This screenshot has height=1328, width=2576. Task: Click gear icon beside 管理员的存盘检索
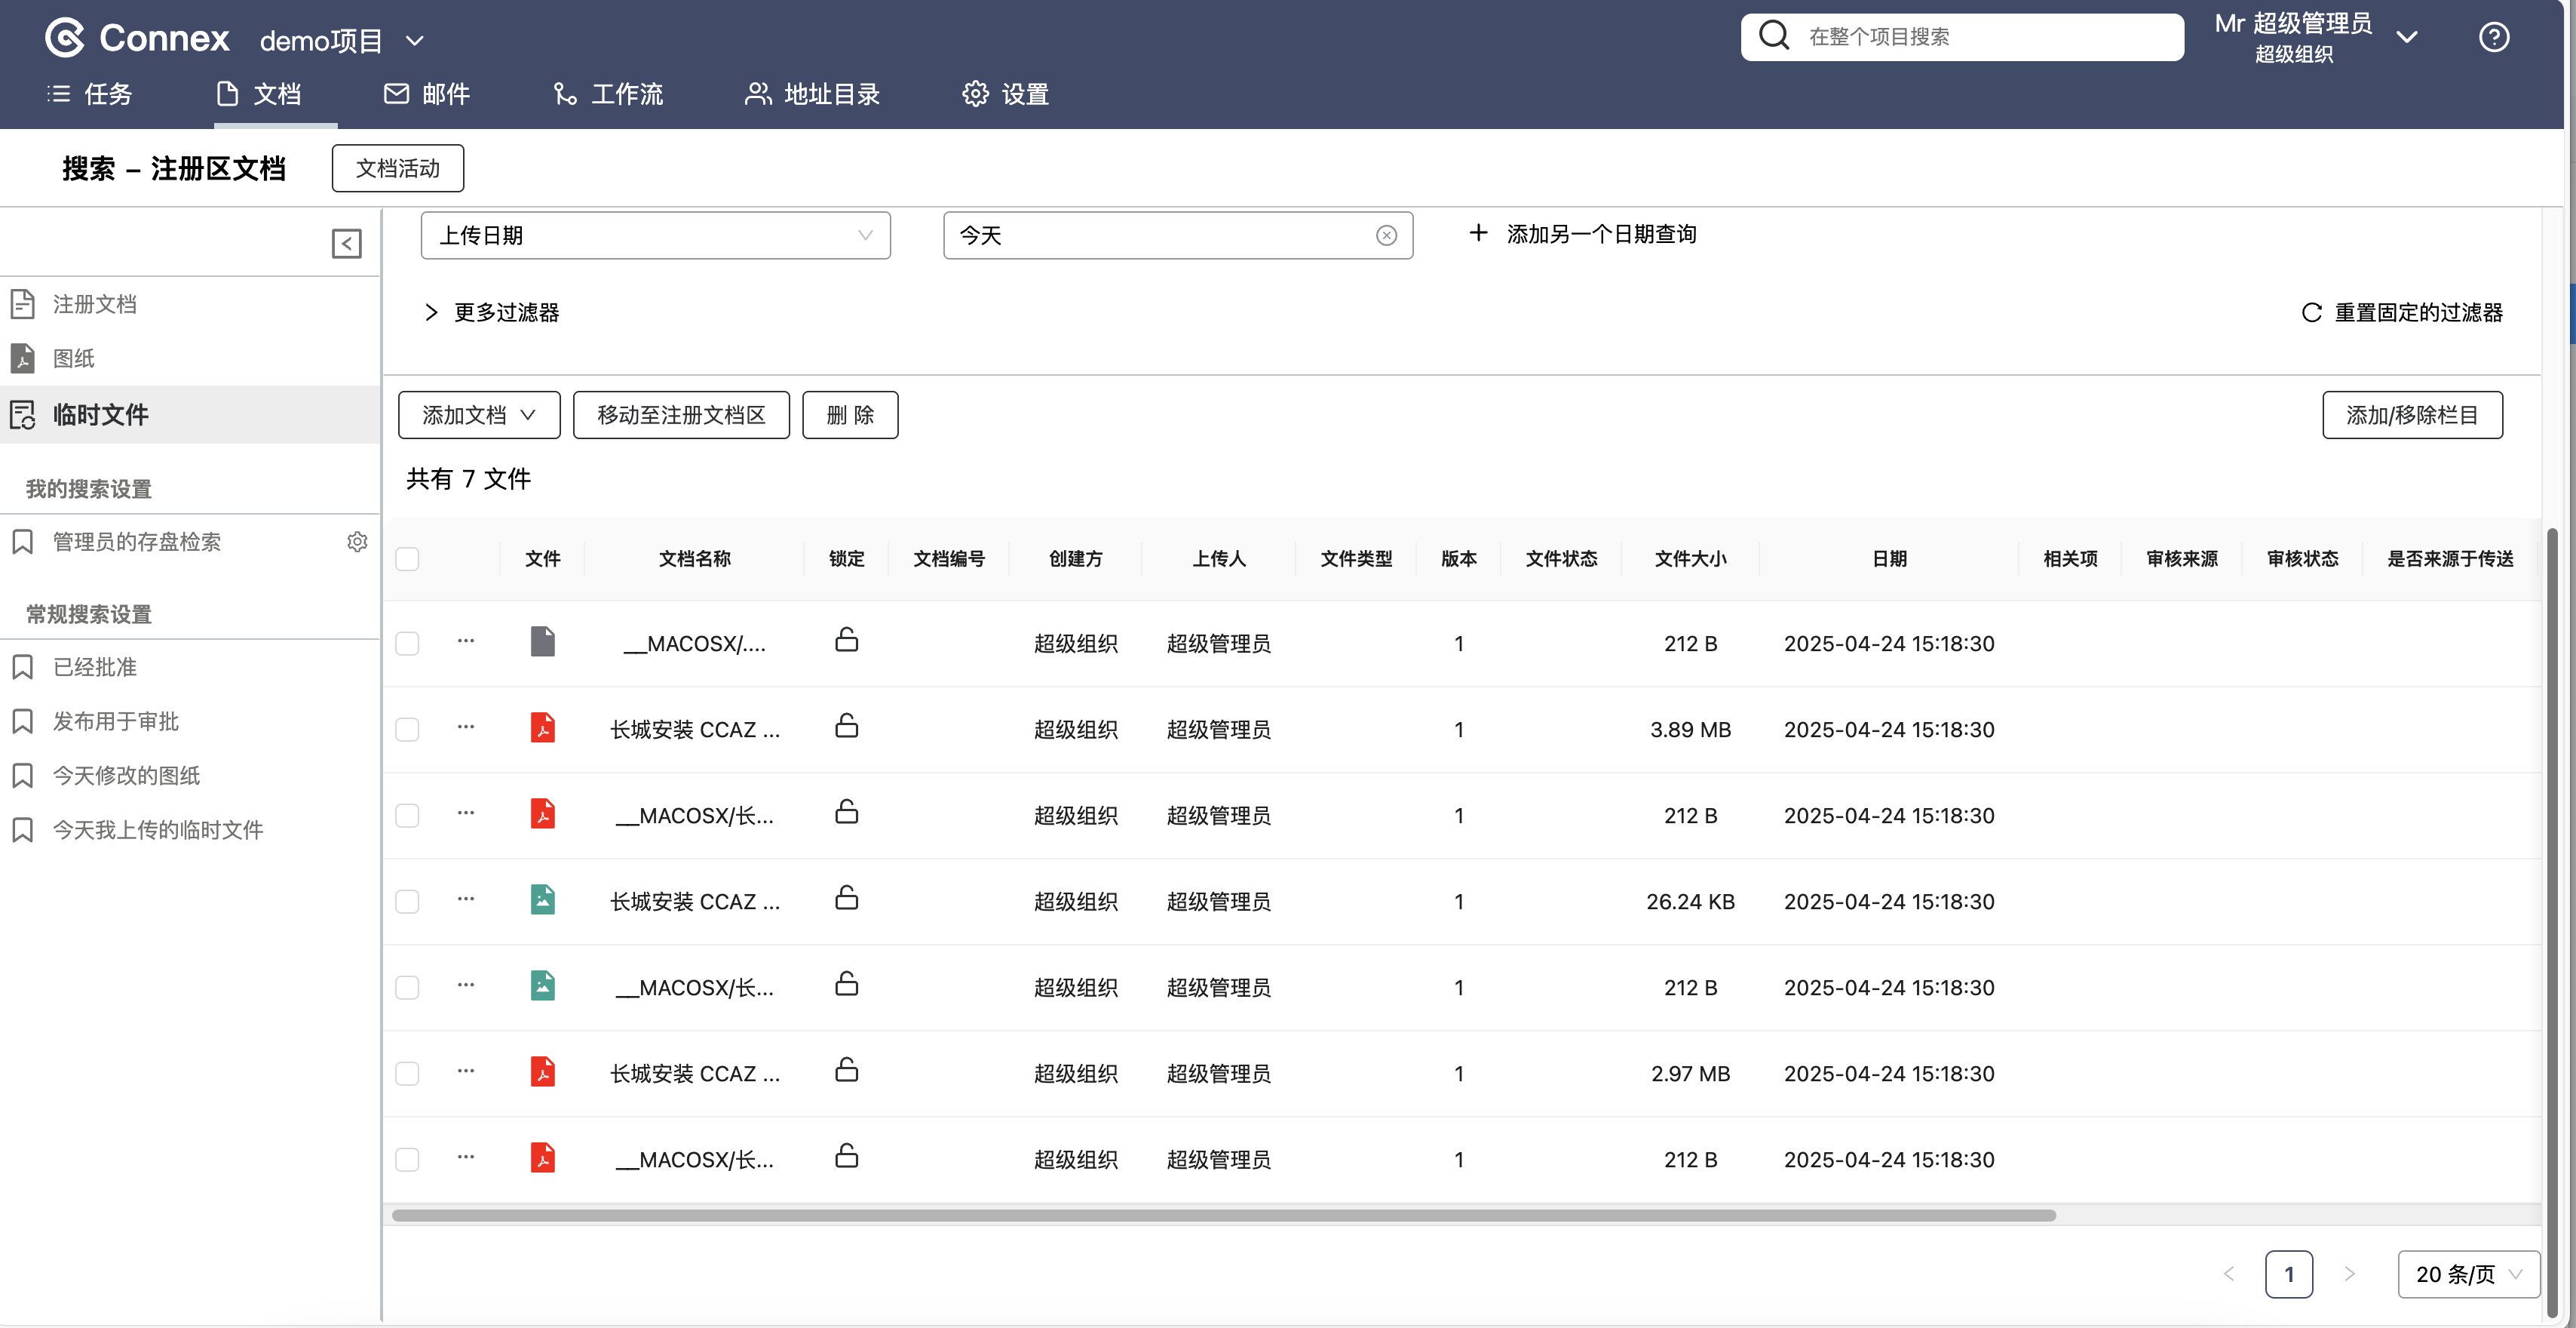coord(357,542)
